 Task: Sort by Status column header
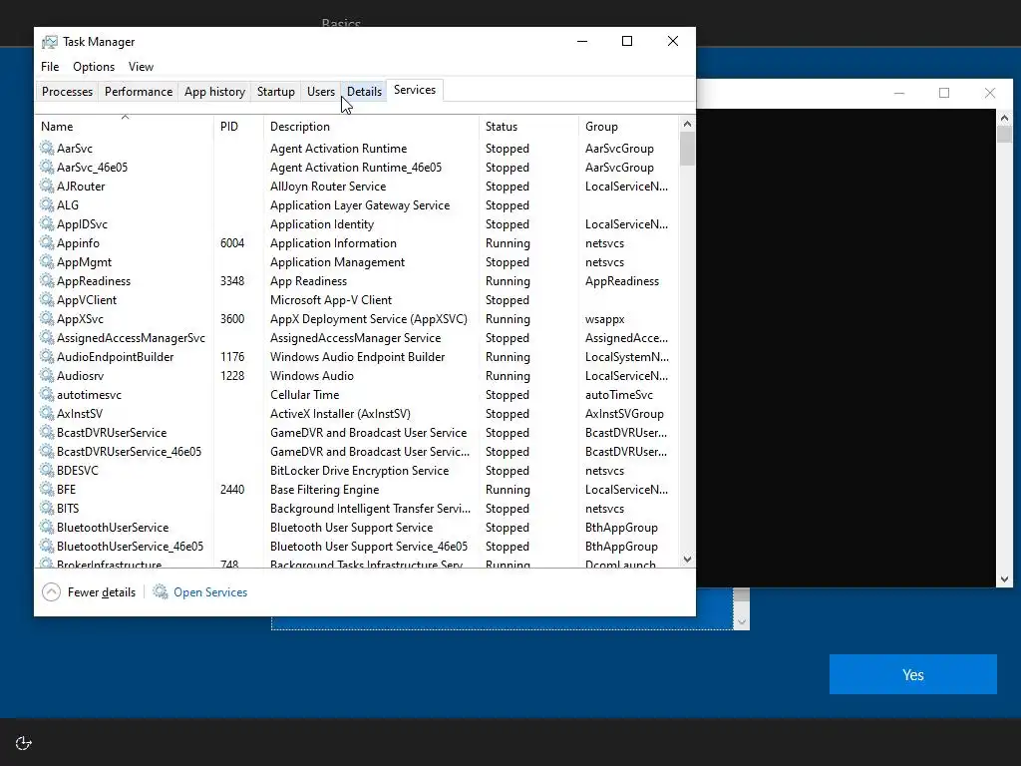pos(528,127)
